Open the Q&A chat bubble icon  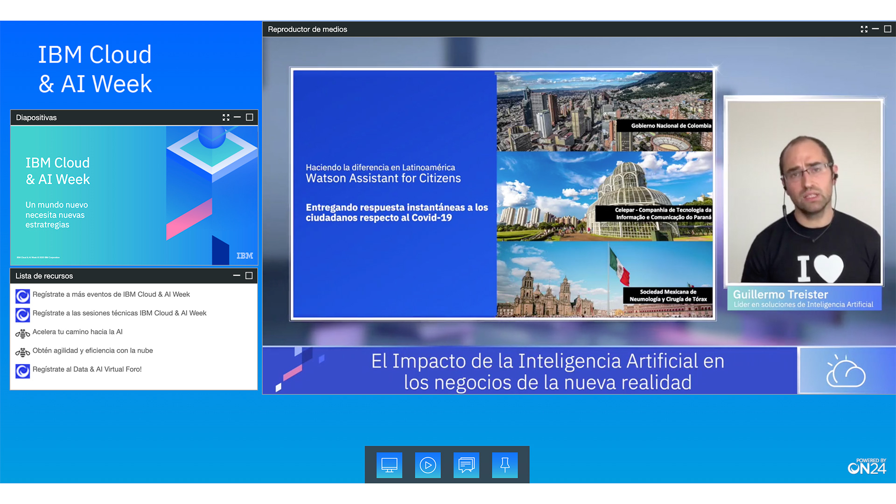pos(466,465)
